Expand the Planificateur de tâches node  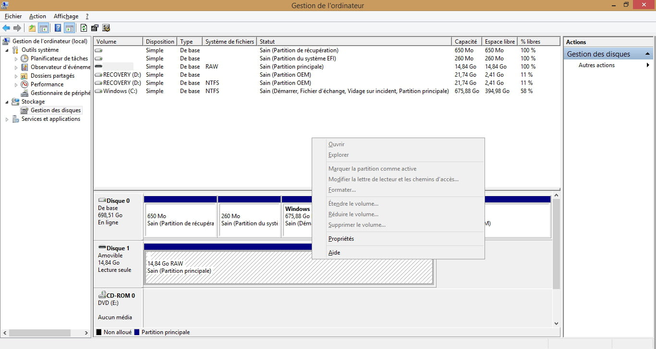pos(16,59)
